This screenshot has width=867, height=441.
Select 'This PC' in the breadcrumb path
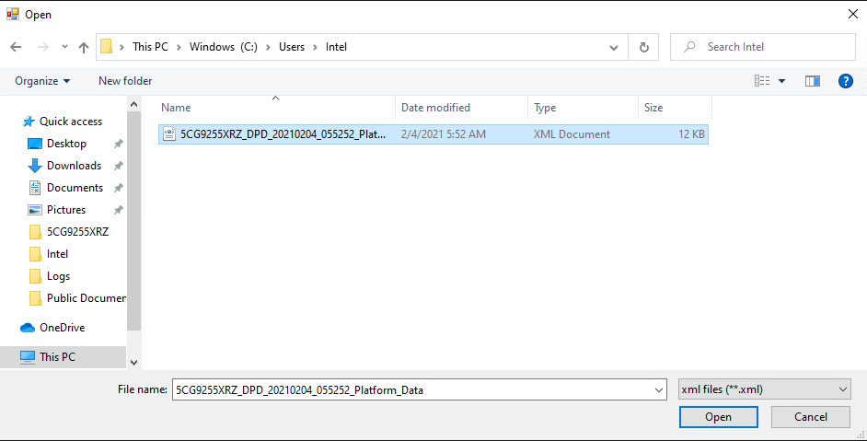coord(150,47)
